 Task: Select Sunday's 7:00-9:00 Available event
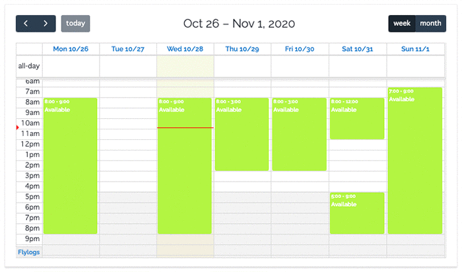coord(415,160)
